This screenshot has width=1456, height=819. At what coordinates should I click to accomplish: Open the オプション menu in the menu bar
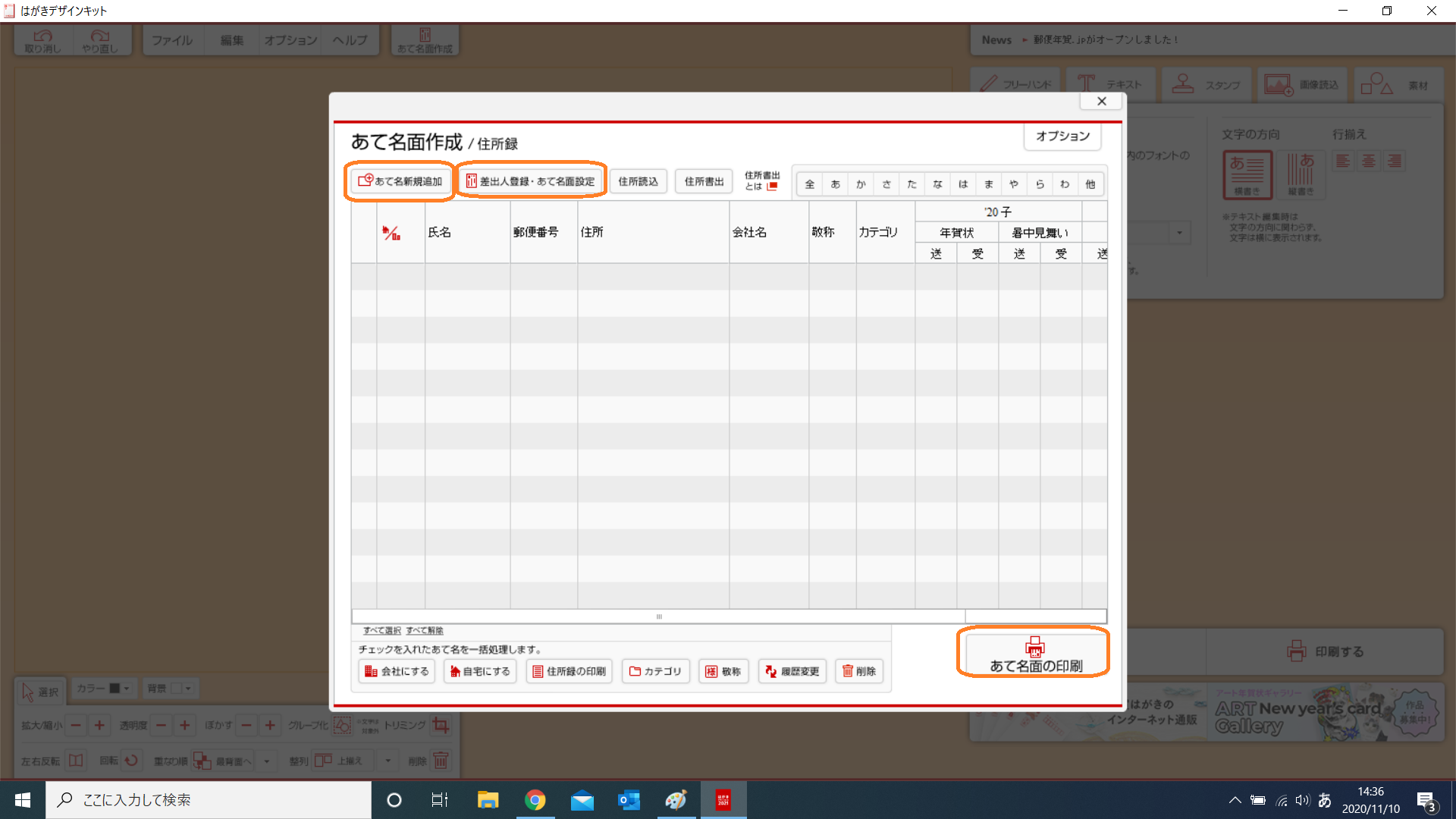(290, 40)
